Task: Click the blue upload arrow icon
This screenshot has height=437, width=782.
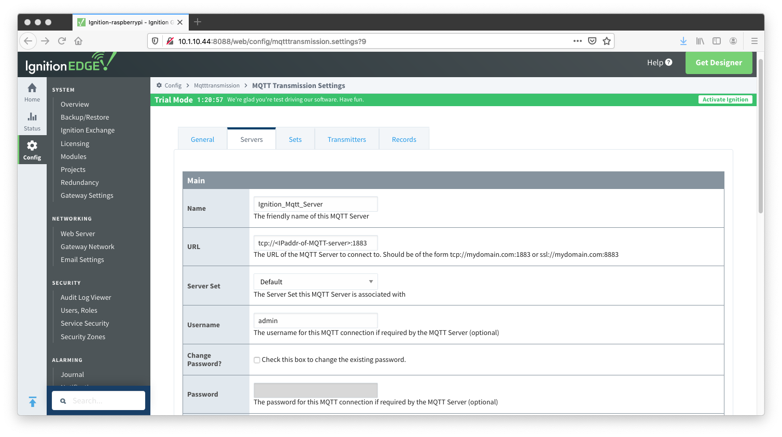Action: pos(33,402)
